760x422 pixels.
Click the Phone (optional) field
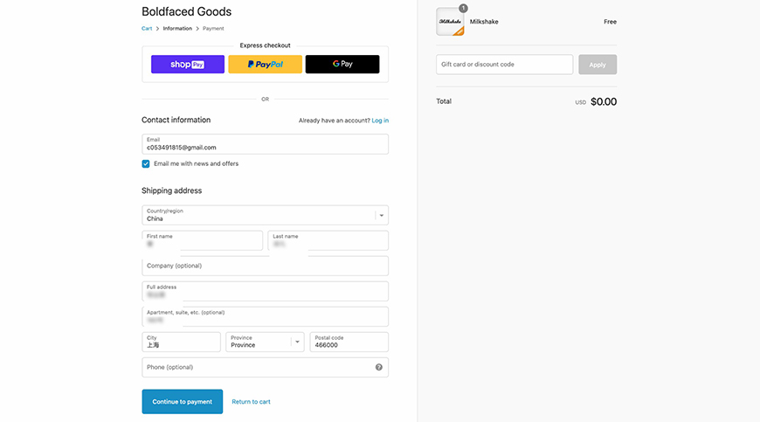[266, 367]
